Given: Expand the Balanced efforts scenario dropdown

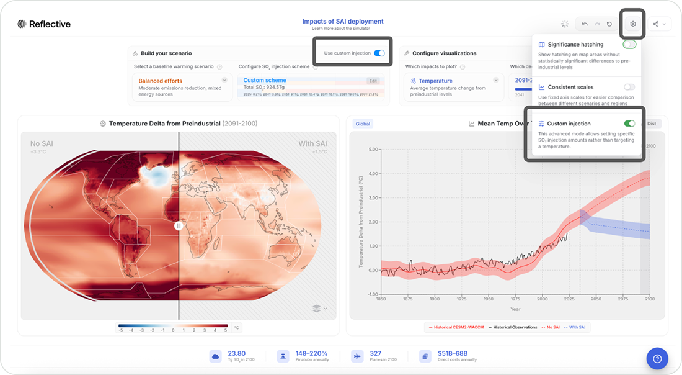Looking at the screenshot, I should click(224, 80).
